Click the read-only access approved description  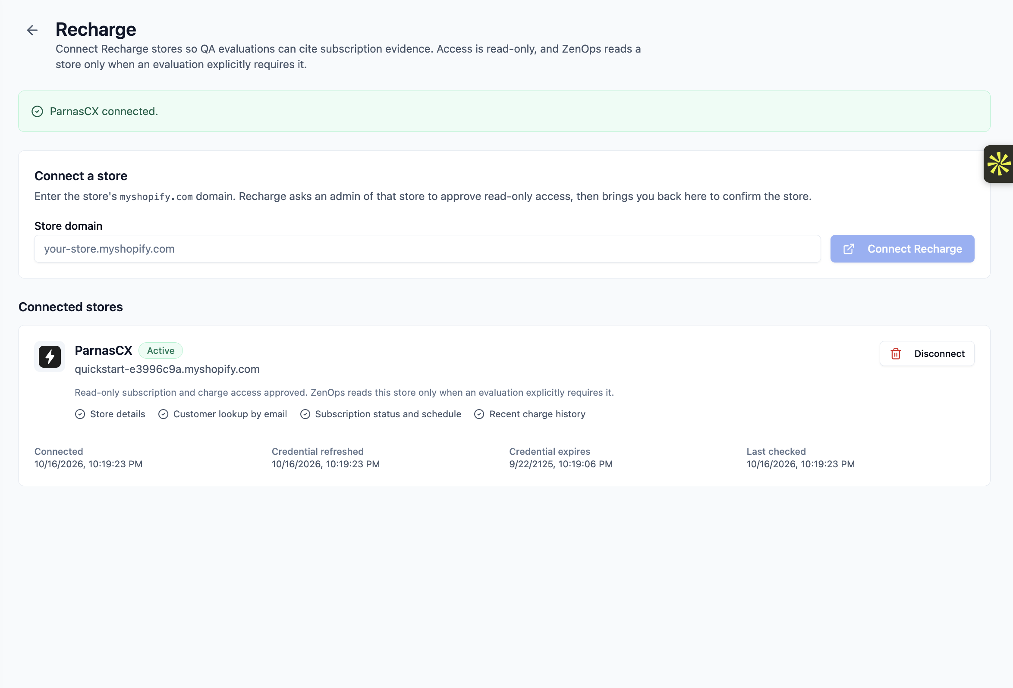click(344, 393)
